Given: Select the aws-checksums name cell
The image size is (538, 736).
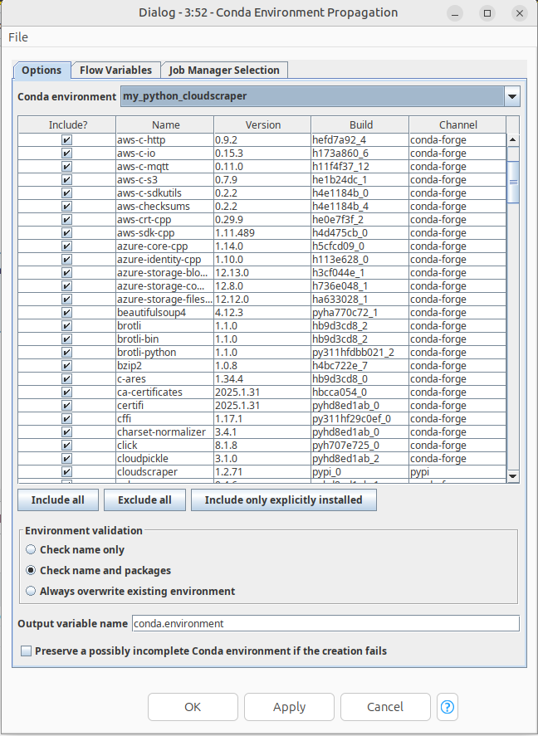Looking at the screenshot, I should click(x=164, y=206).
